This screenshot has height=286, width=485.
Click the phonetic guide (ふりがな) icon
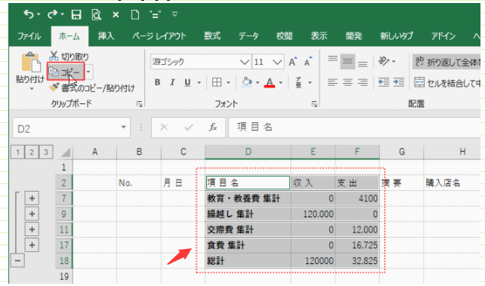coord(298,82)
